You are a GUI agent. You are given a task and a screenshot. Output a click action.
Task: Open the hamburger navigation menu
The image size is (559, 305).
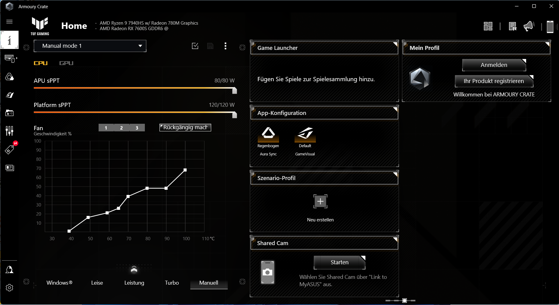coord(9,22)
